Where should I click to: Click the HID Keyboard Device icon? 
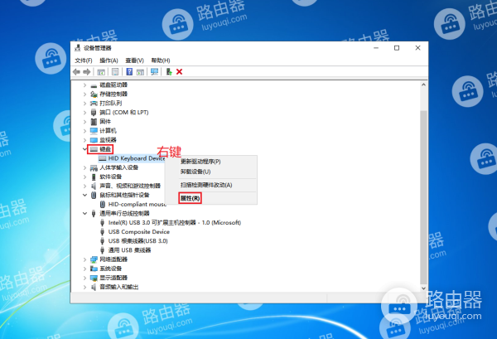point(103,158)
